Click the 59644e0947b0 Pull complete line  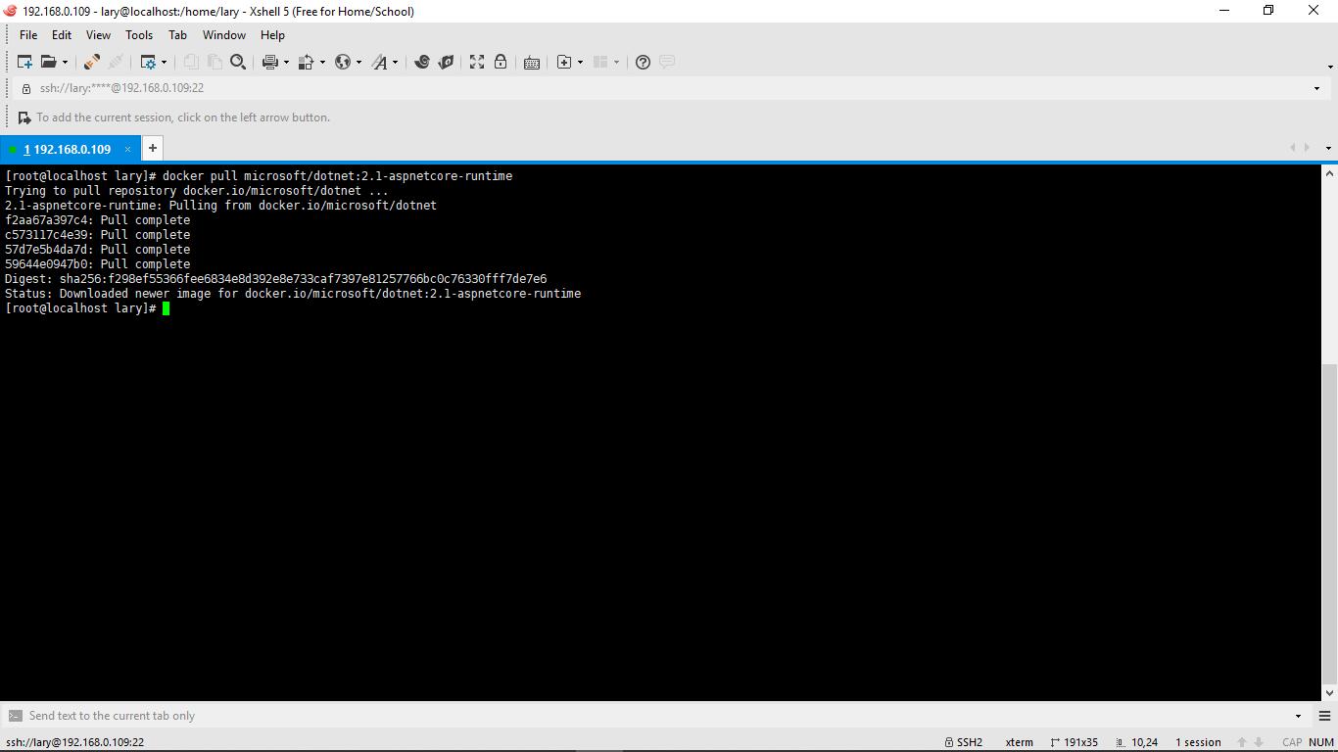[x=98, y=264]
